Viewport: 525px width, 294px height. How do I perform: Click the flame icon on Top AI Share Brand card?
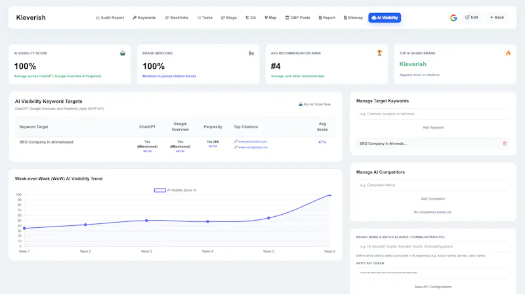coord(508,53)
